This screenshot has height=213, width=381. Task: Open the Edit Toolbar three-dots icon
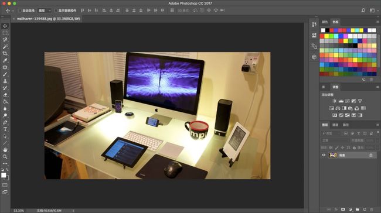5,163
